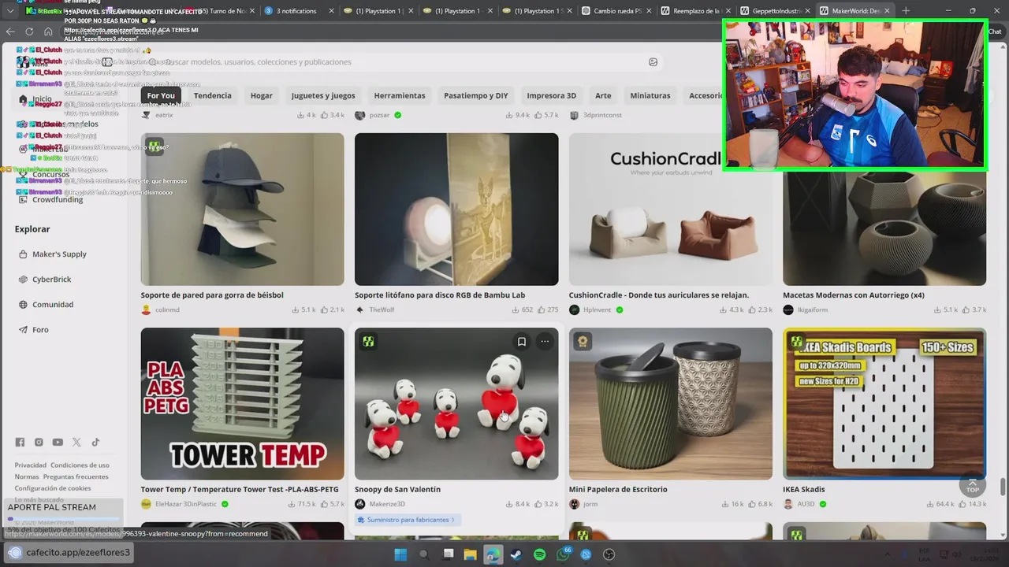Click the Makerize3D author avatar
1009x567 pixels.
(360, 504)
